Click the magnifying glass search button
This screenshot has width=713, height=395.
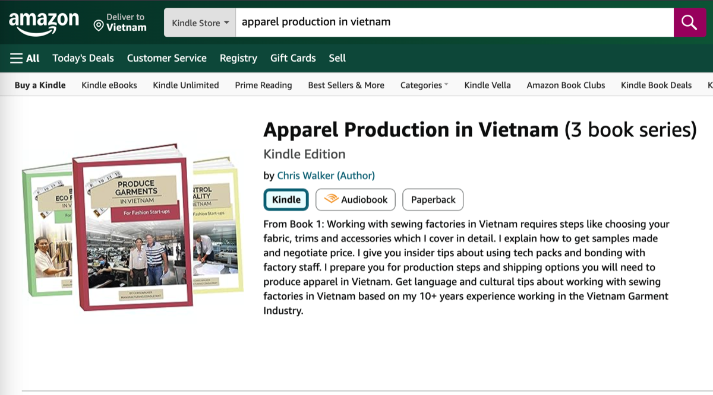[x=689, y=23]
